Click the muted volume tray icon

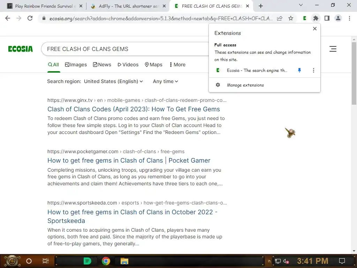pos(286,261)
